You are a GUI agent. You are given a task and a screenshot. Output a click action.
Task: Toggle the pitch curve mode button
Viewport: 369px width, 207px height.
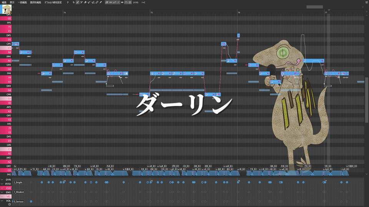pos(115,2)
